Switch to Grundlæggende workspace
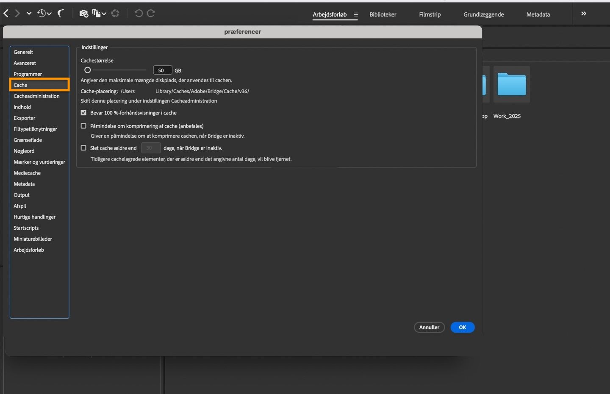Screen dimensions: 610x394 [x=484, y=14]
